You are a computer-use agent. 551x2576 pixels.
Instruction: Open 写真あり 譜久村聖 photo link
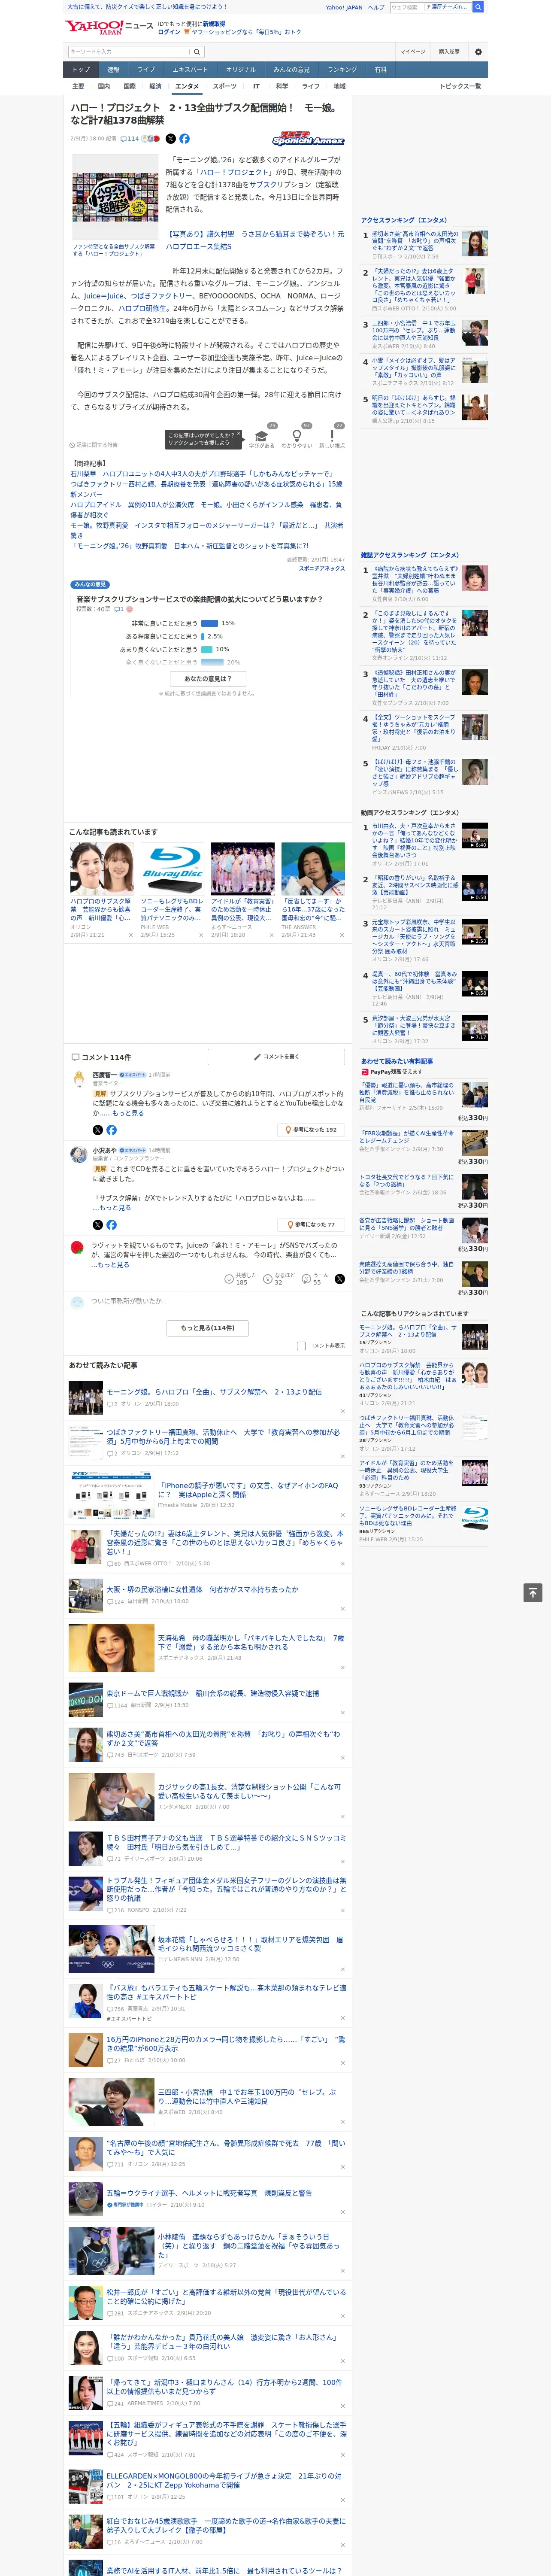[255, 240]
